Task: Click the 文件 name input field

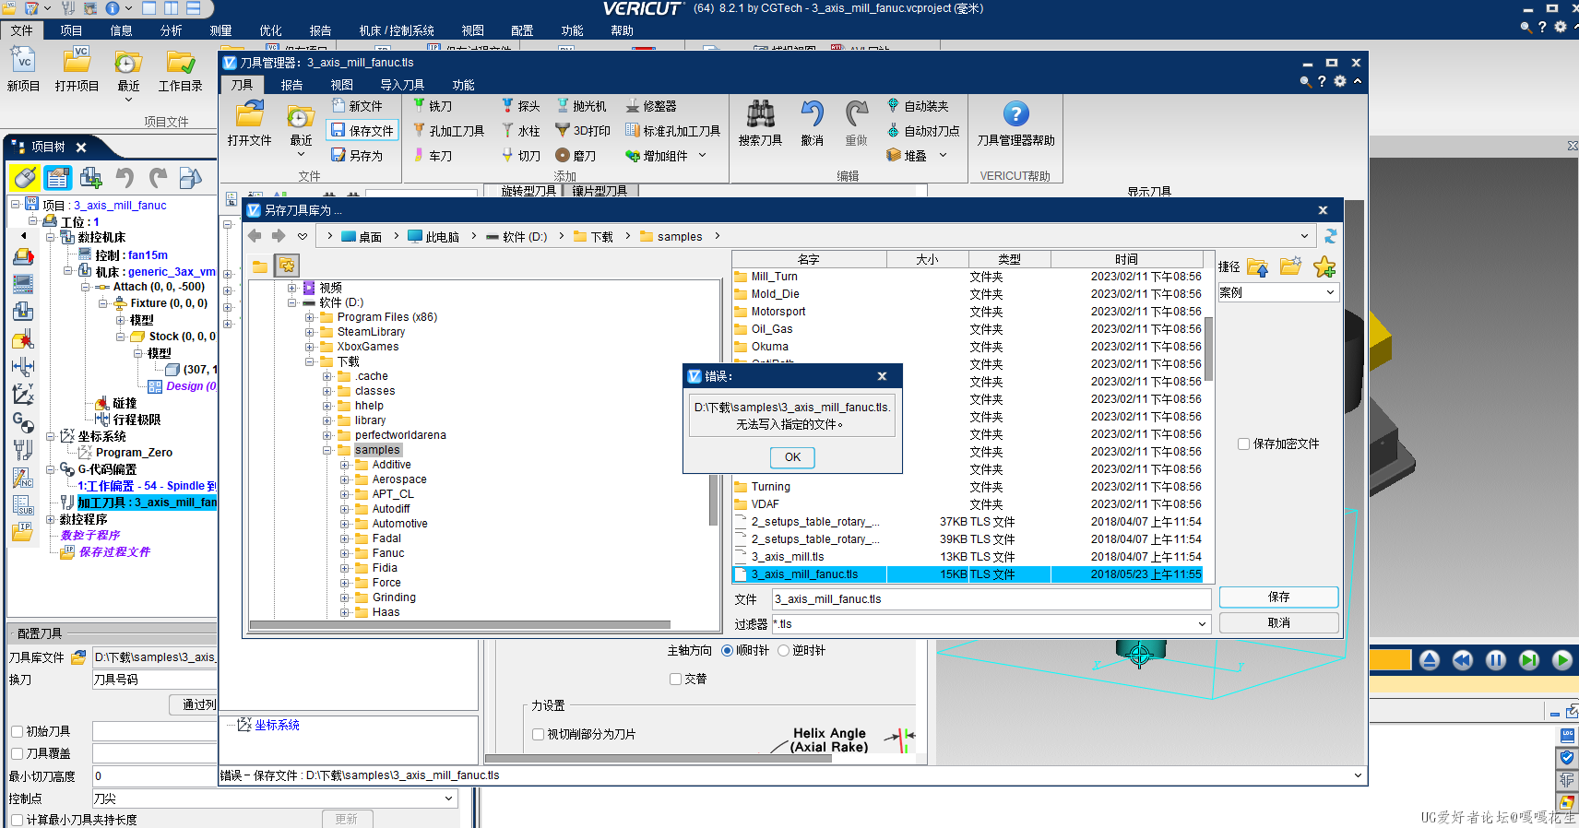Action: (x=991, y=599)
